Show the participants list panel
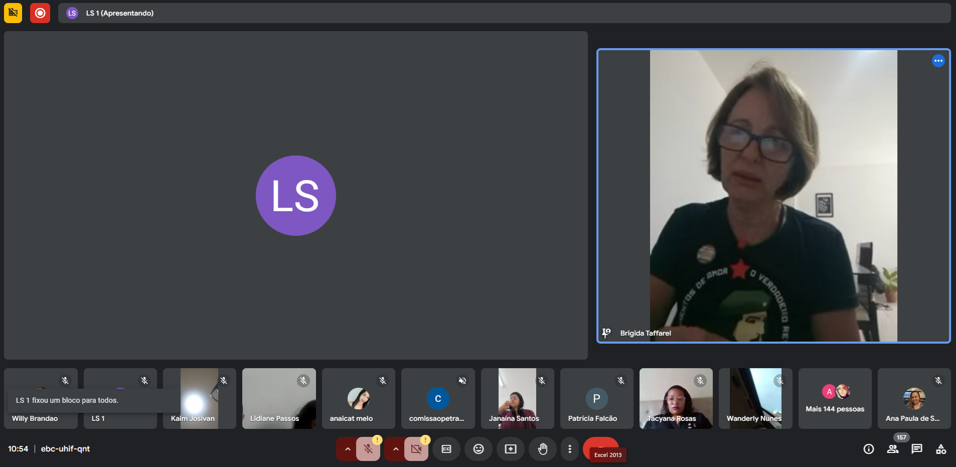956x467 pixels. [893, 449]
